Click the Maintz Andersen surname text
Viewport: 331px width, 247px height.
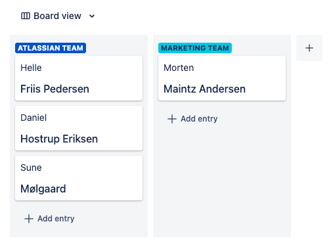click(205, 89)
